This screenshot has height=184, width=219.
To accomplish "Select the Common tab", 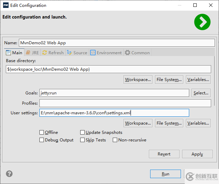I will (x=137, y=53).
